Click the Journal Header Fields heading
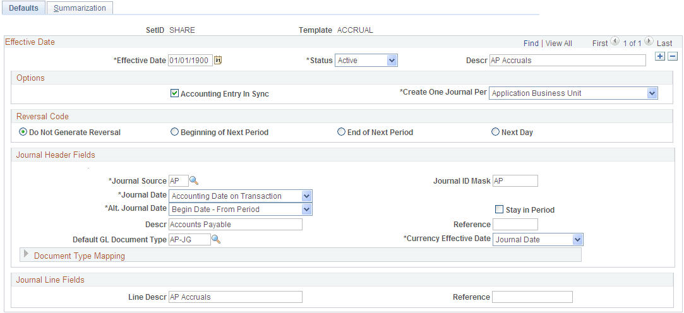The width and height of the screenshot is (684, 313). (56, 155)
